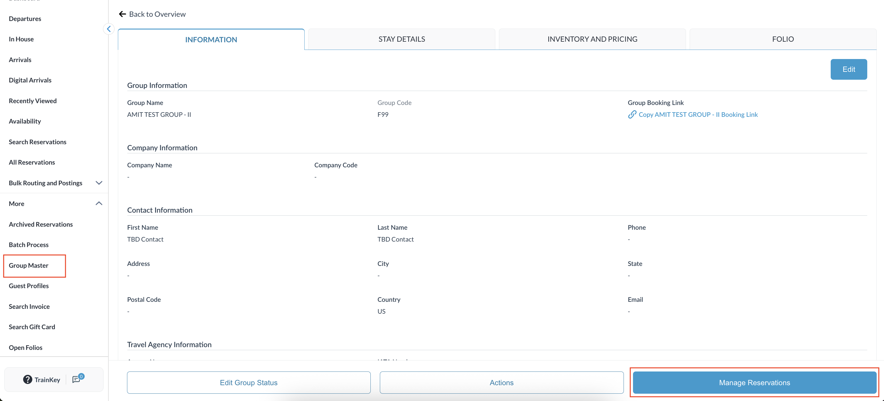Click the Last Name value TBD Contact

[x=395, y=239]
